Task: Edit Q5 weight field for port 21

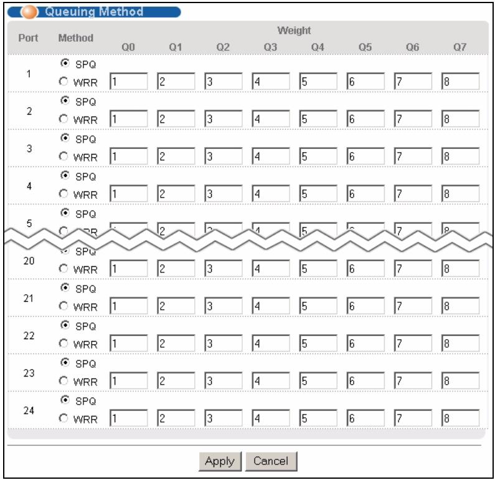Action: pos(365,306)
